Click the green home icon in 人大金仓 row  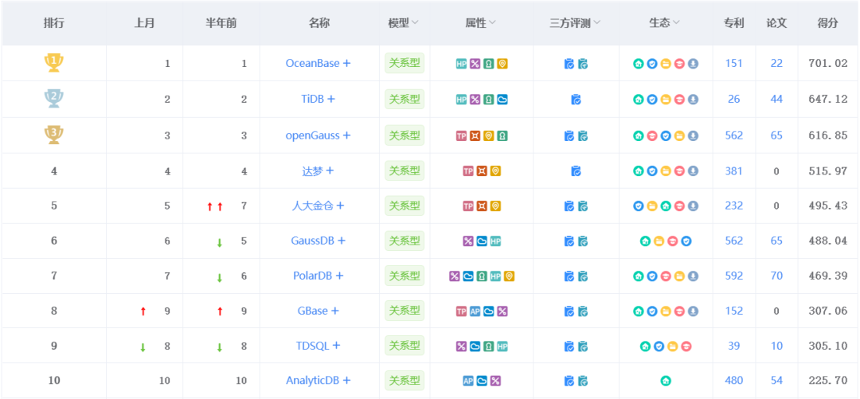pyautogui.click(x=666, y=206)
